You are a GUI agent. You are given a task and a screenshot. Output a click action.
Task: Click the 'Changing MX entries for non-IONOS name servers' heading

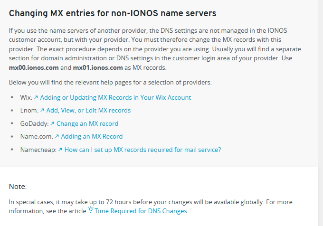(x=113, y=13)
